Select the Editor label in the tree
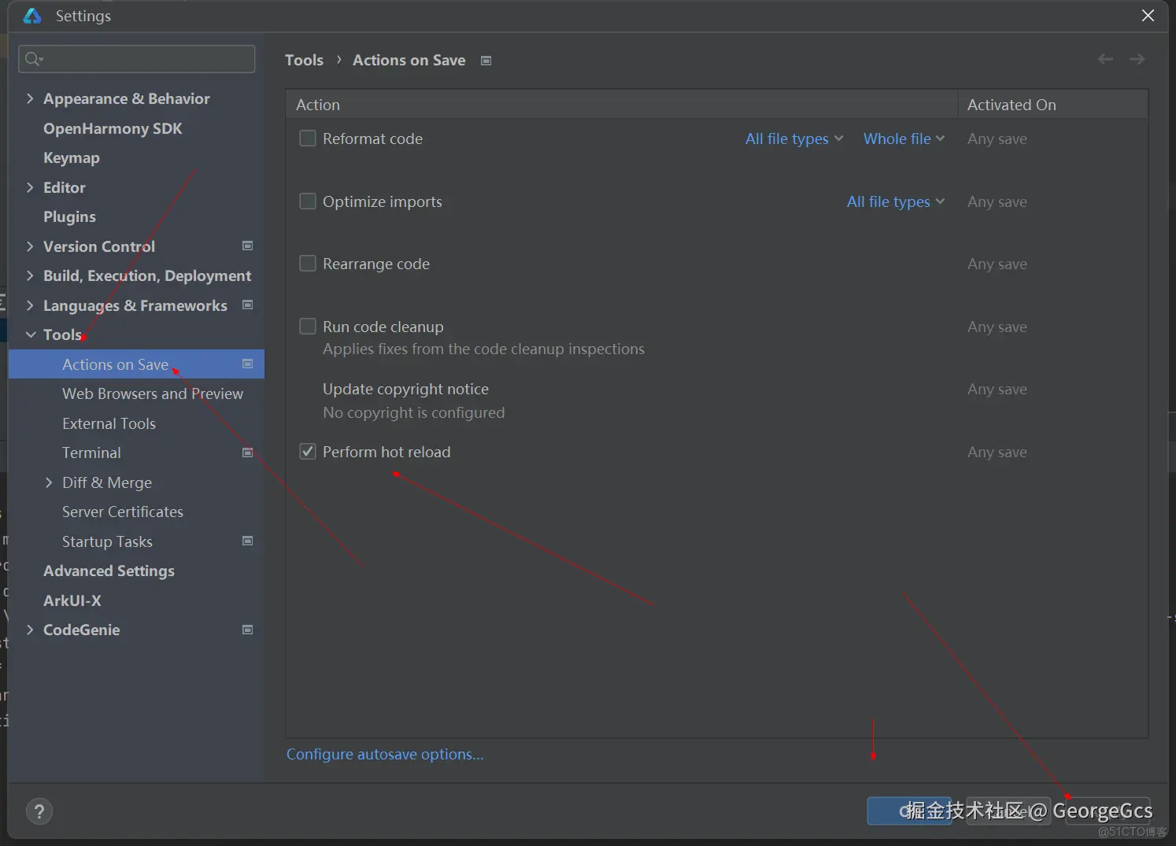 click(x=65, y=187)
